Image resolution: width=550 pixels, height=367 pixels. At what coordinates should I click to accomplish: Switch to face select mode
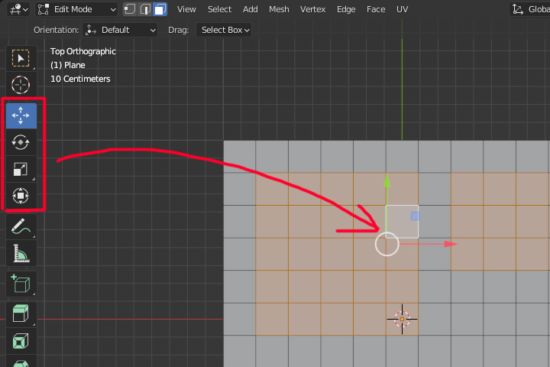[160, 9]
